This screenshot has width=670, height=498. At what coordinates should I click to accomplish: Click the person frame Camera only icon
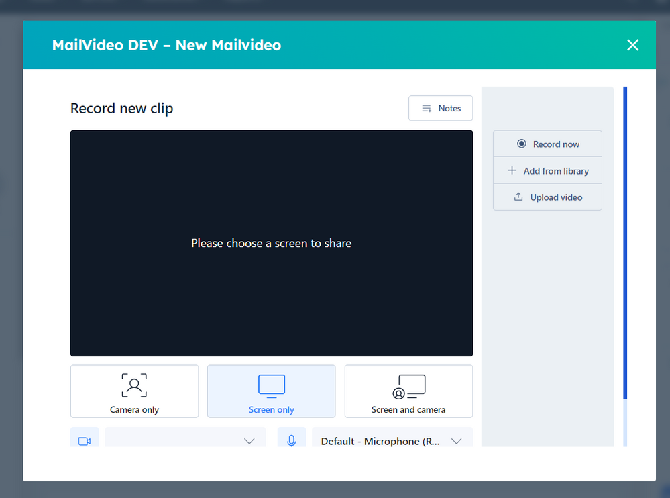coord(134,385)
